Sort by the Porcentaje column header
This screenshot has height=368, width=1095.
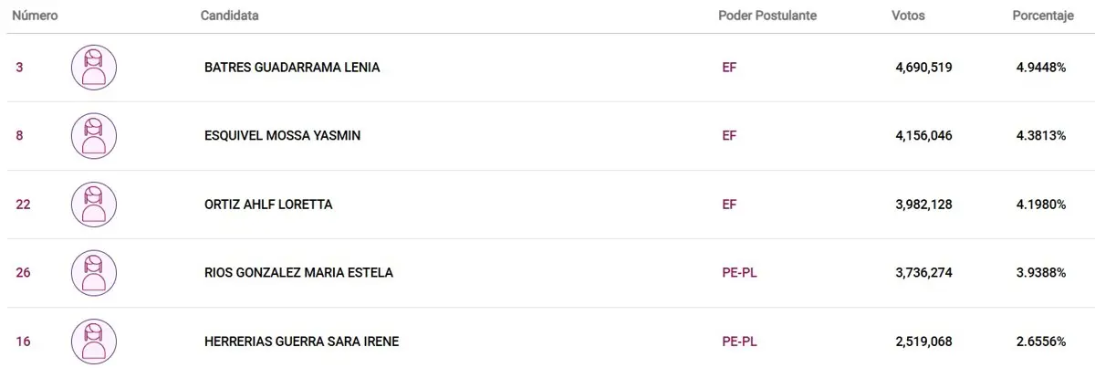point(1043,16)
